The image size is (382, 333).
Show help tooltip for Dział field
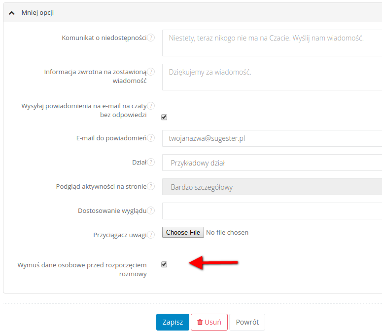(151, 162)
